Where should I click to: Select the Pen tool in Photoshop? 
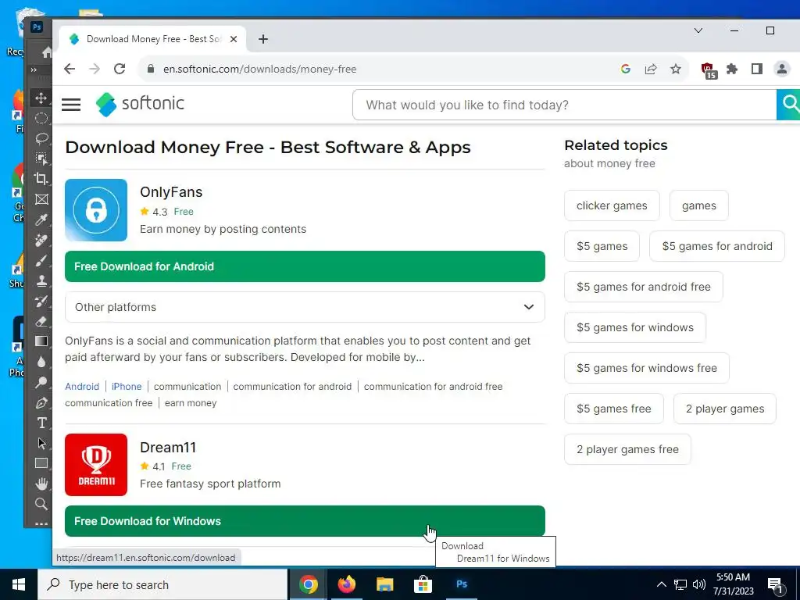[x=41, y=402]
